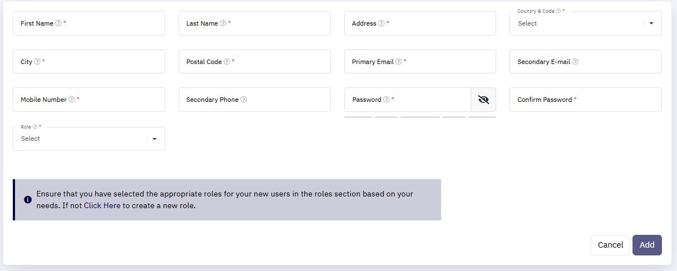Focus the Confirm Password input field

click(586, 100)
